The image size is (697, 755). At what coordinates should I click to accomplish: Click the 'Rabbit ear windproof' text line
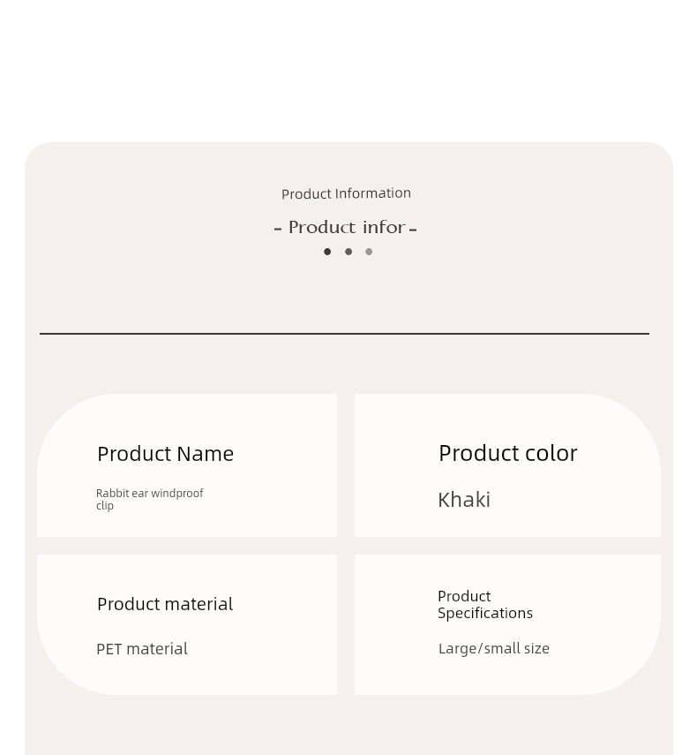click(x=149, y=493)
